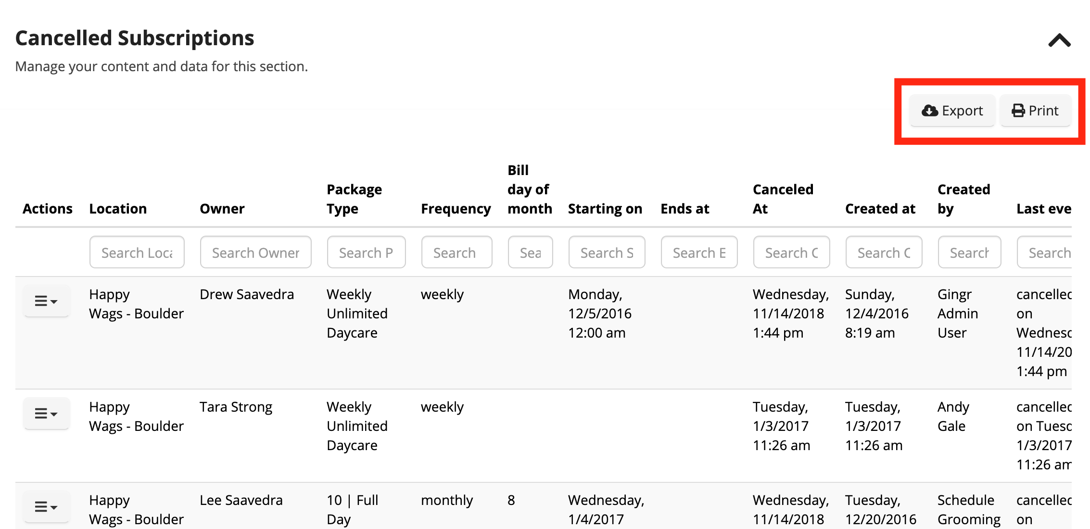Click the Search Owner input field
1090x529 pixels.
255,252
